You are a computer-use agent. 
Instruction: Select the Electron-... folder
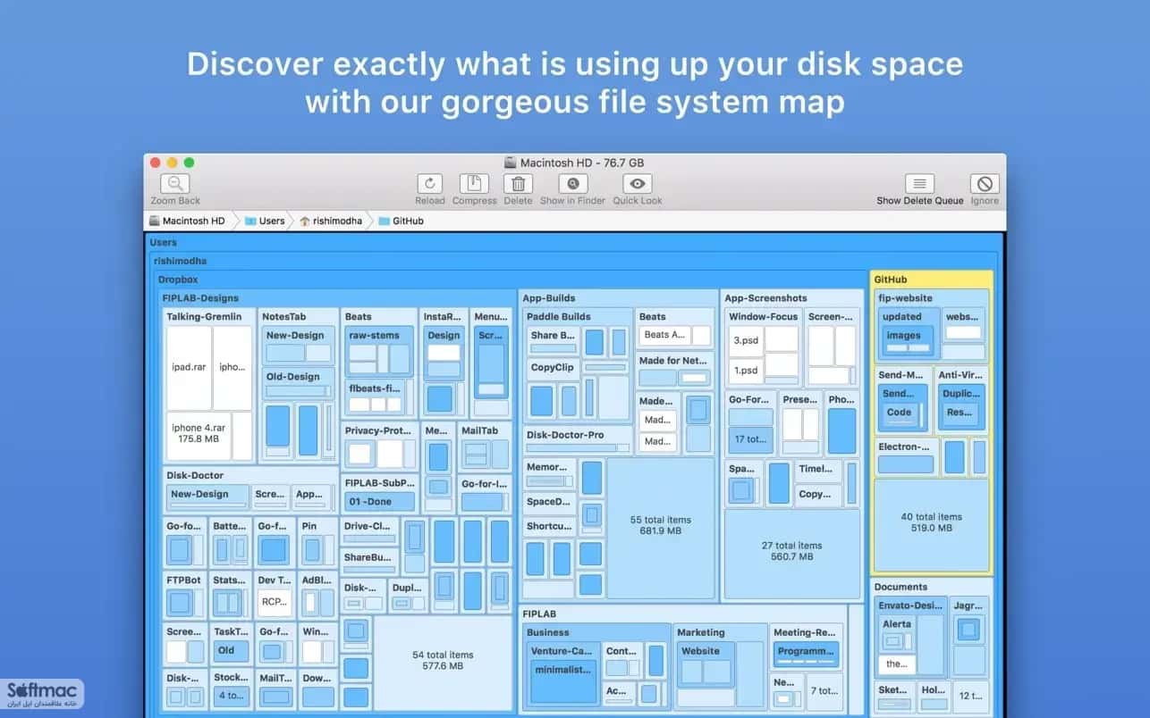[x=906, y=447]
